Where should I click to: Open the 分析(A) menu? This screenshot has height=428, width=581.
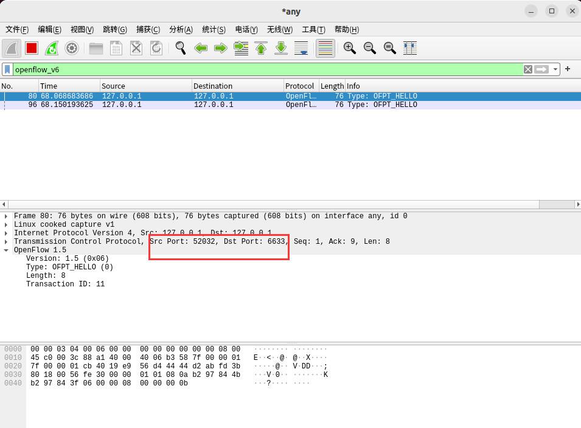(x=181, y=30)
